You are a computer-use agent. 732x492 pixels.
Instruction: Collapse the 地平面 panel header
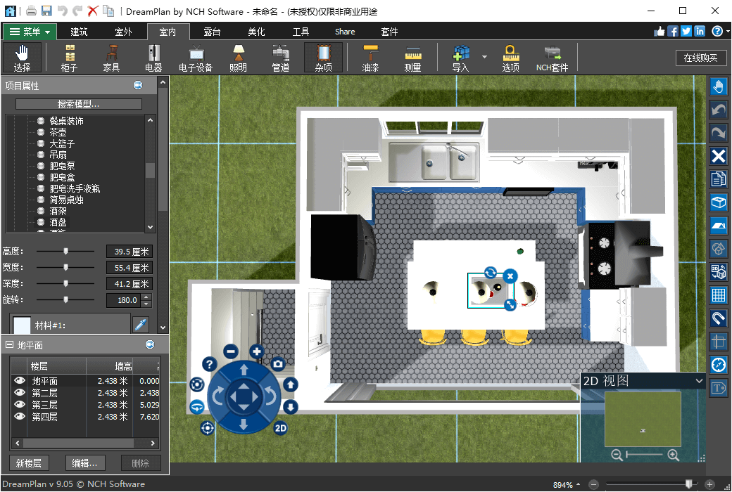[x=9, y=345]
